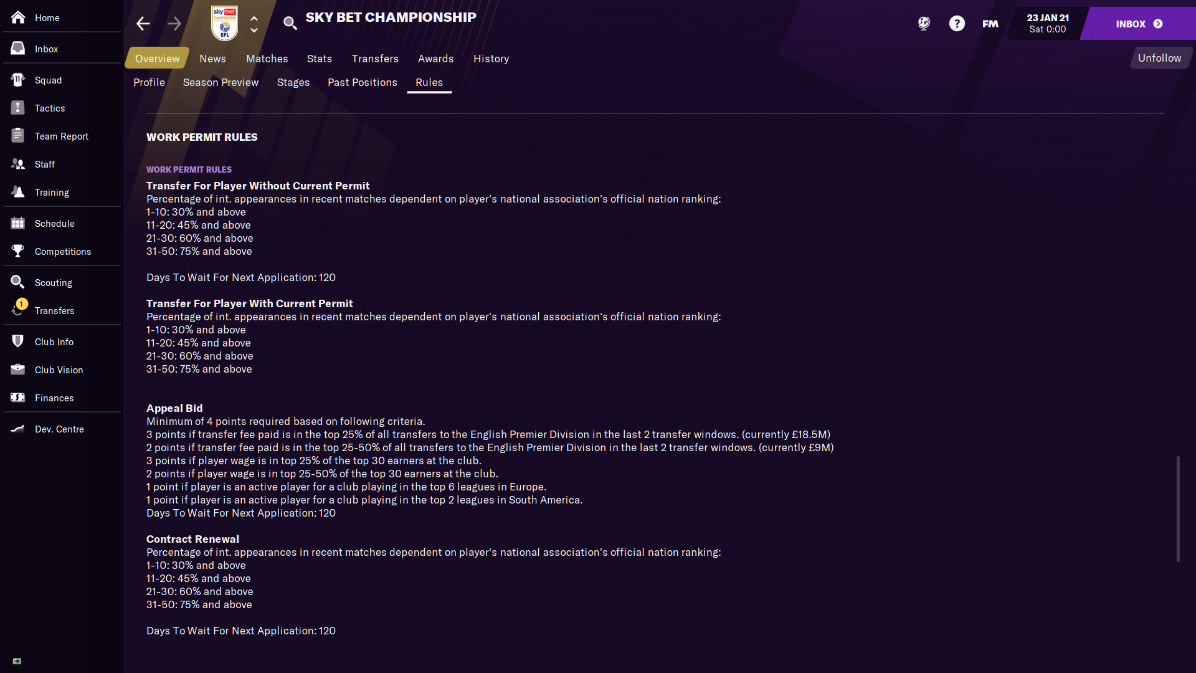Click the Inbox button in top right
The height and width of the screenshot is (673, 1196).
point(1137,23)
